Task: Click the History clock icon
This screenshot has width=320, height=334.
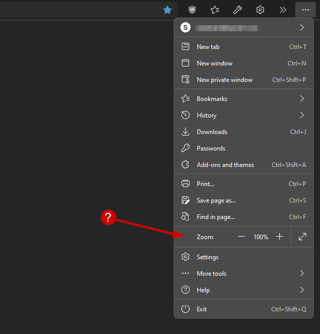Action: point(186,115)
